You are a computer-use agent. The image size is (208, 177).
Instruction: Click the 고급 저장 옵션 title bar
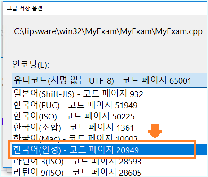click(106, 8)
